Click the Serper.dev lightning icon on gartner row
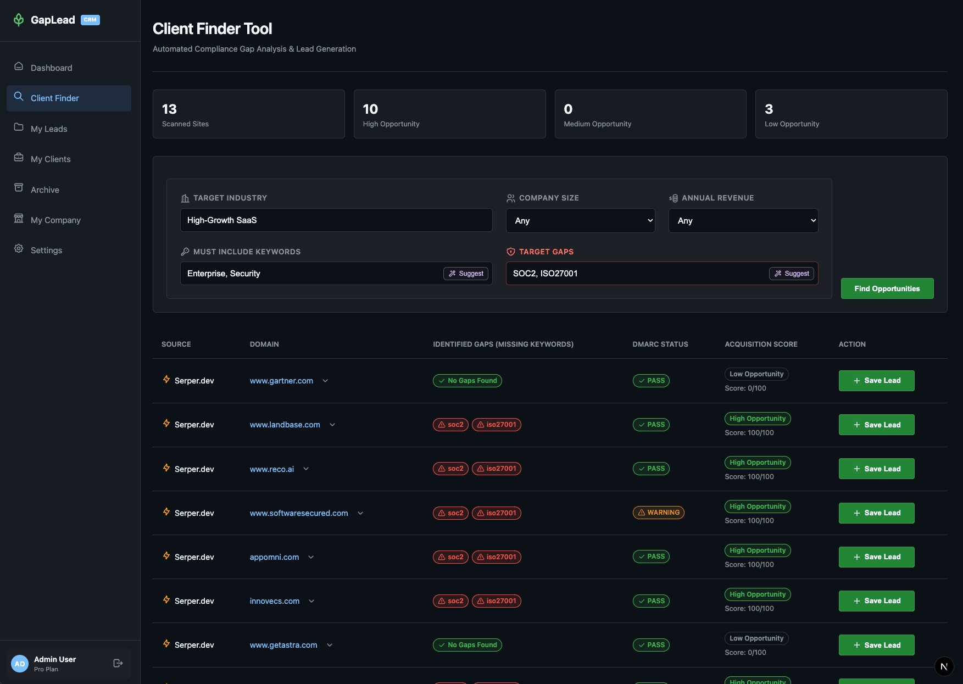Screen dimensions: 963x684 tap(166, 380)
